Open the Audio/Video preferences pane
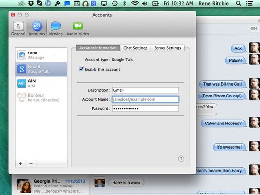The height and width of the screenshot is (195, 260). click(78, 28)
